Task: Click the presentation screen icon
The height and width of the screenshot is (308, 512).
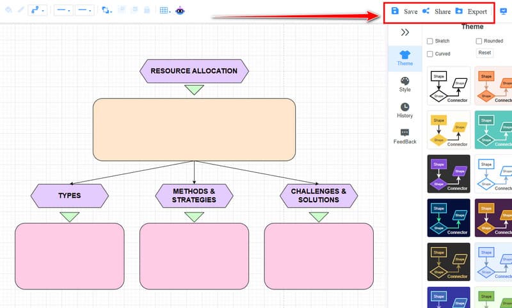Action: (503, 11)
